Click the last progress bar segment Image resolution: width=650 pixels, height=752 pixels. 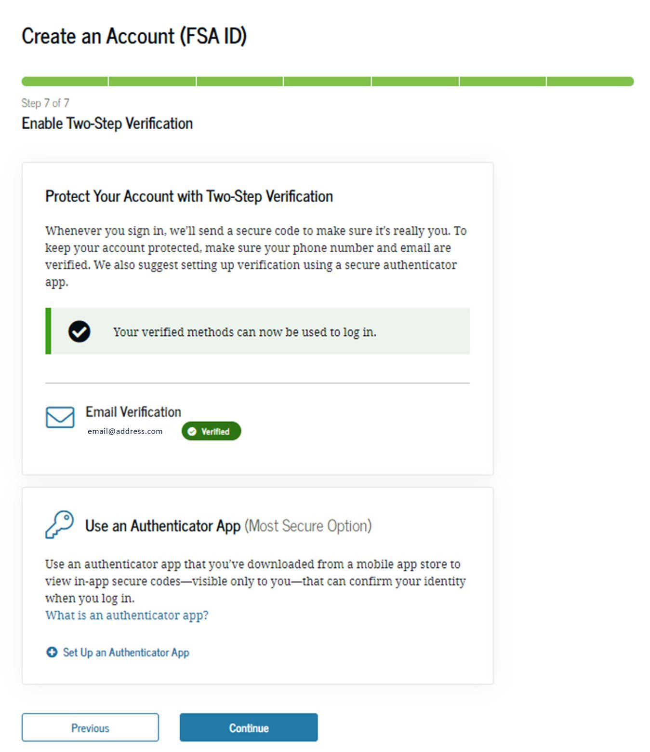pos(590,81)
